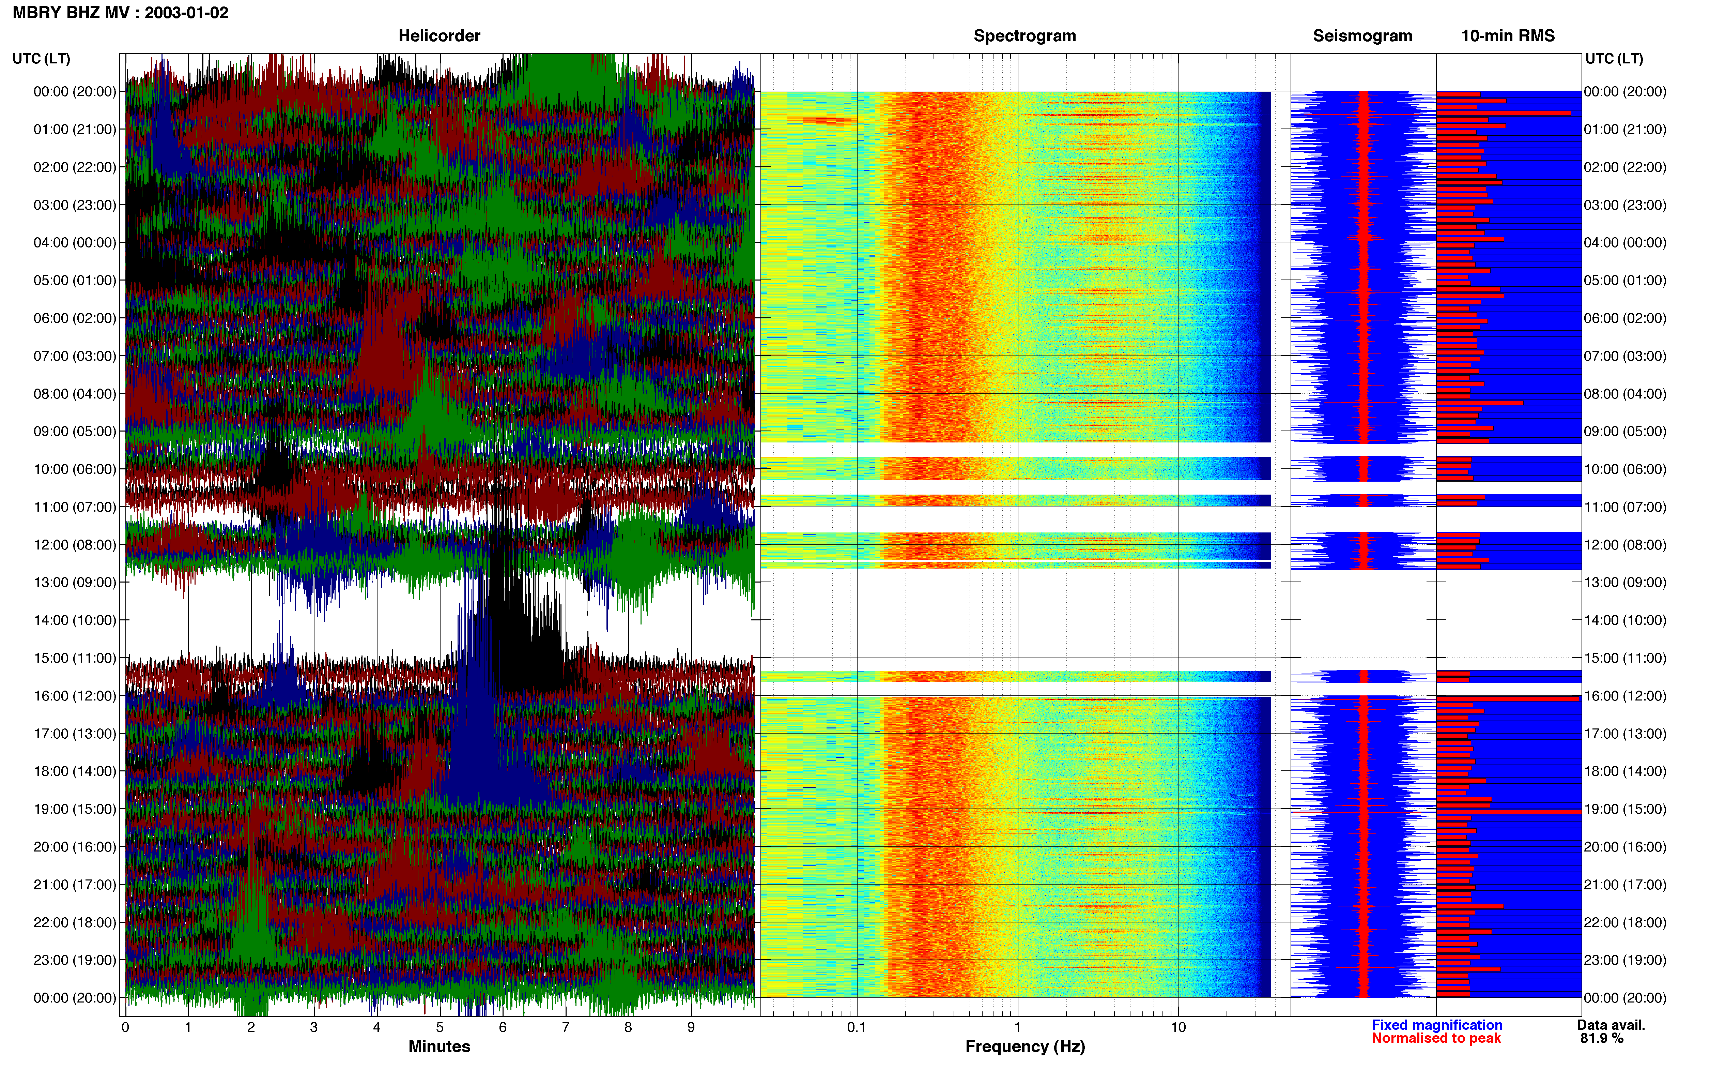
Task: Click left time label '10:00 (06:00)'
Action: pyautogui.click(x=75, y=469)
